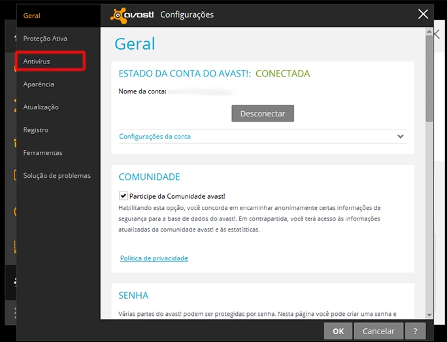Screen dimensions: 447x342
Task: Close the Configurações dialog with X
Action: (423, 14)
